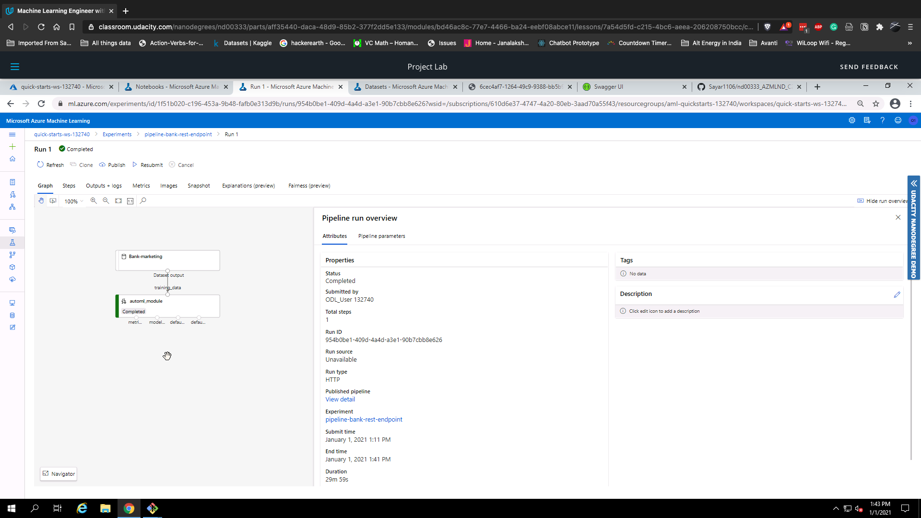The image size is (921, 518).
Task: Zoom out of the pipeline graph
Action: coord(106,201)
